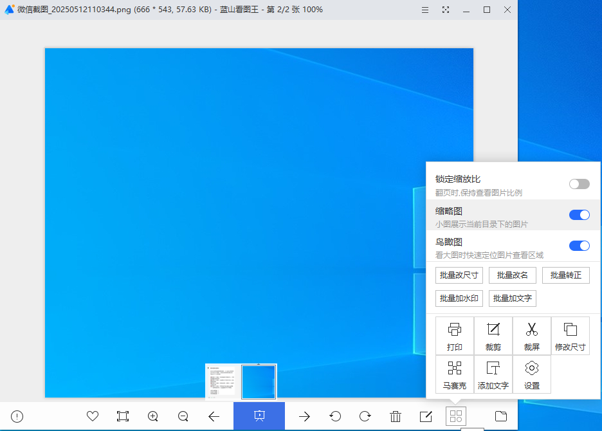Go to next image with the right arrow
The width and height of the screenshot is (602, 431).
point(304,416)
